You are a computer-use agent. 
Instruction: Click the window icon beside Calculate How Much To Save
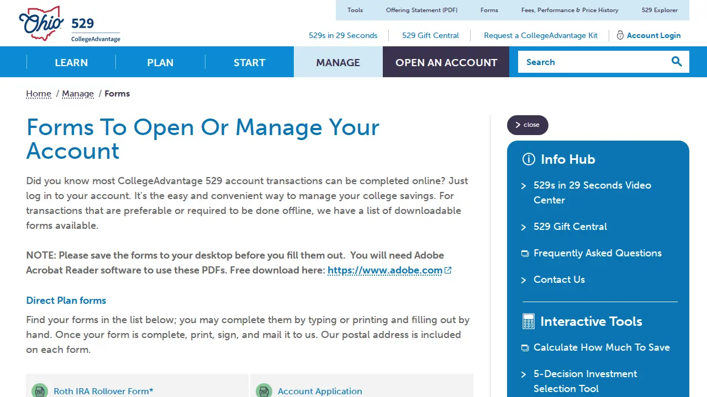pyautogui.click(x=525, y=348)
